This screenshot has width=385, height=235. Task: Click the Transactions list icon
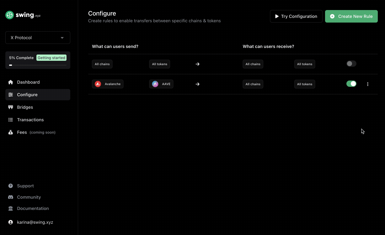point(11,120)
